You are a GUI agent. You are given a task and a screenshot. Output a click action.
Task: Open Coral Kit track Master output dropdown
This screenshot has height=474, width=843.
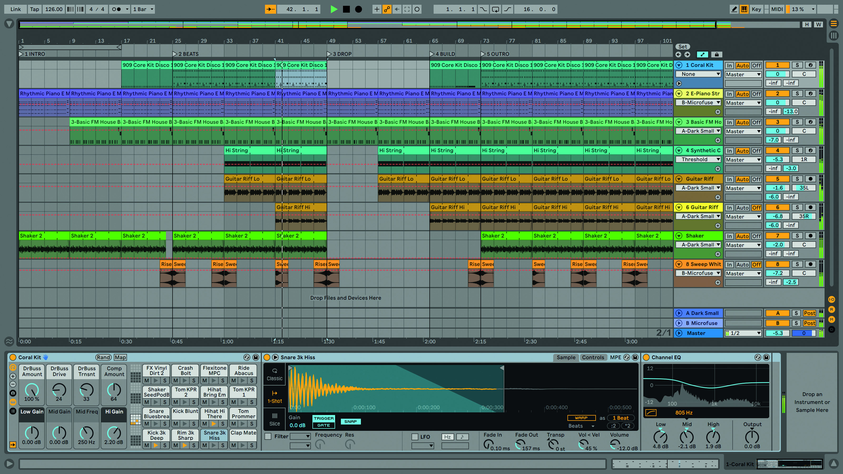pos(743,75)
